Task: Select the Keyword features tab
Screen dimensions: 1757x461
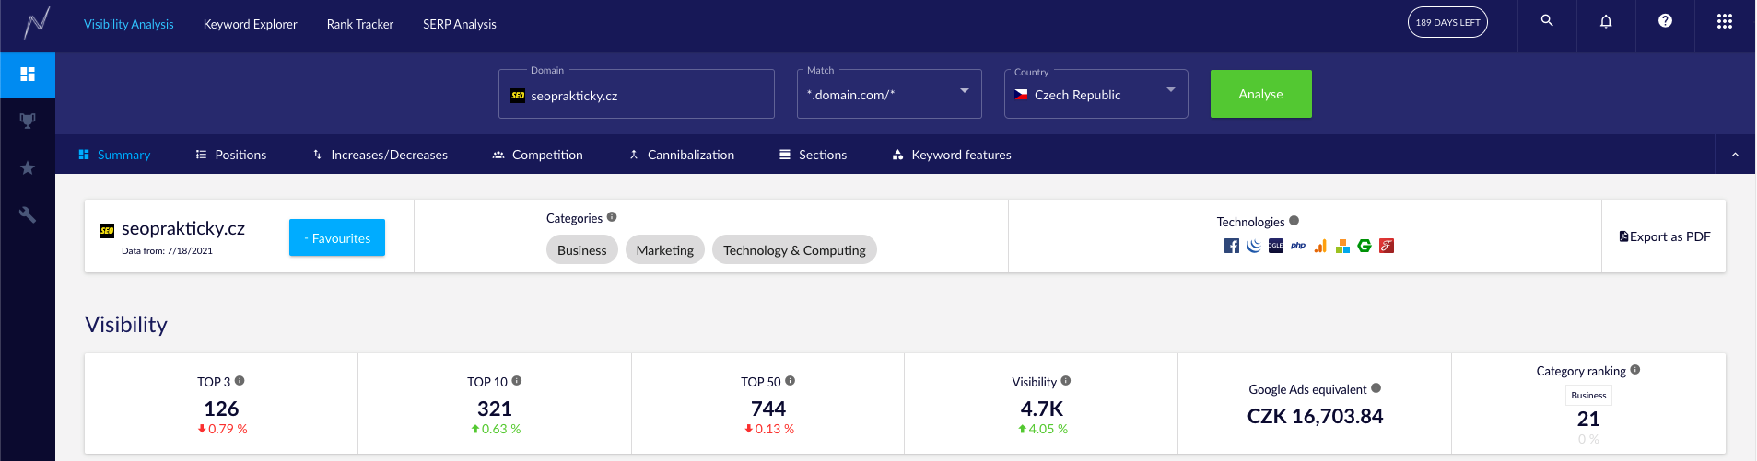Action: (x=952, y=155)
